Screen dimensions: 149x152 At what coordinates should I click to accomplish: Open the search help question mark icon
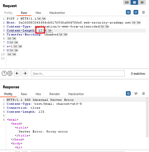[x=4, y=73]
